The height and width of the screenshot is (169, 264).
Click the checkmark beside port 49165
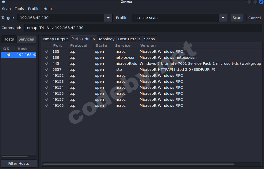[47, 105]
